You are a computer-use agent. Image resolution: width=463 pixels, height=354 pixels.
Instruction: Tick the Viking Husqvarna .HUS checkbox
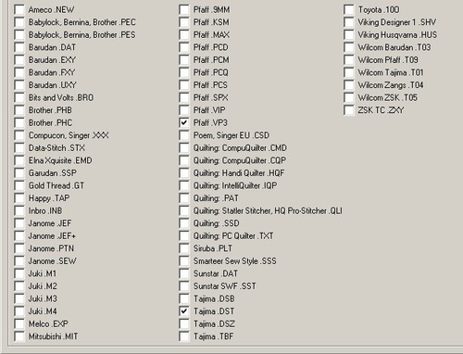point(349,34)
